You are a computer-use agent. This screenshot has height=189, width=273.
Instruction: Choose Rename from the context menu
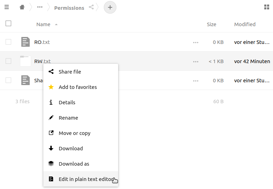point(68,118)
